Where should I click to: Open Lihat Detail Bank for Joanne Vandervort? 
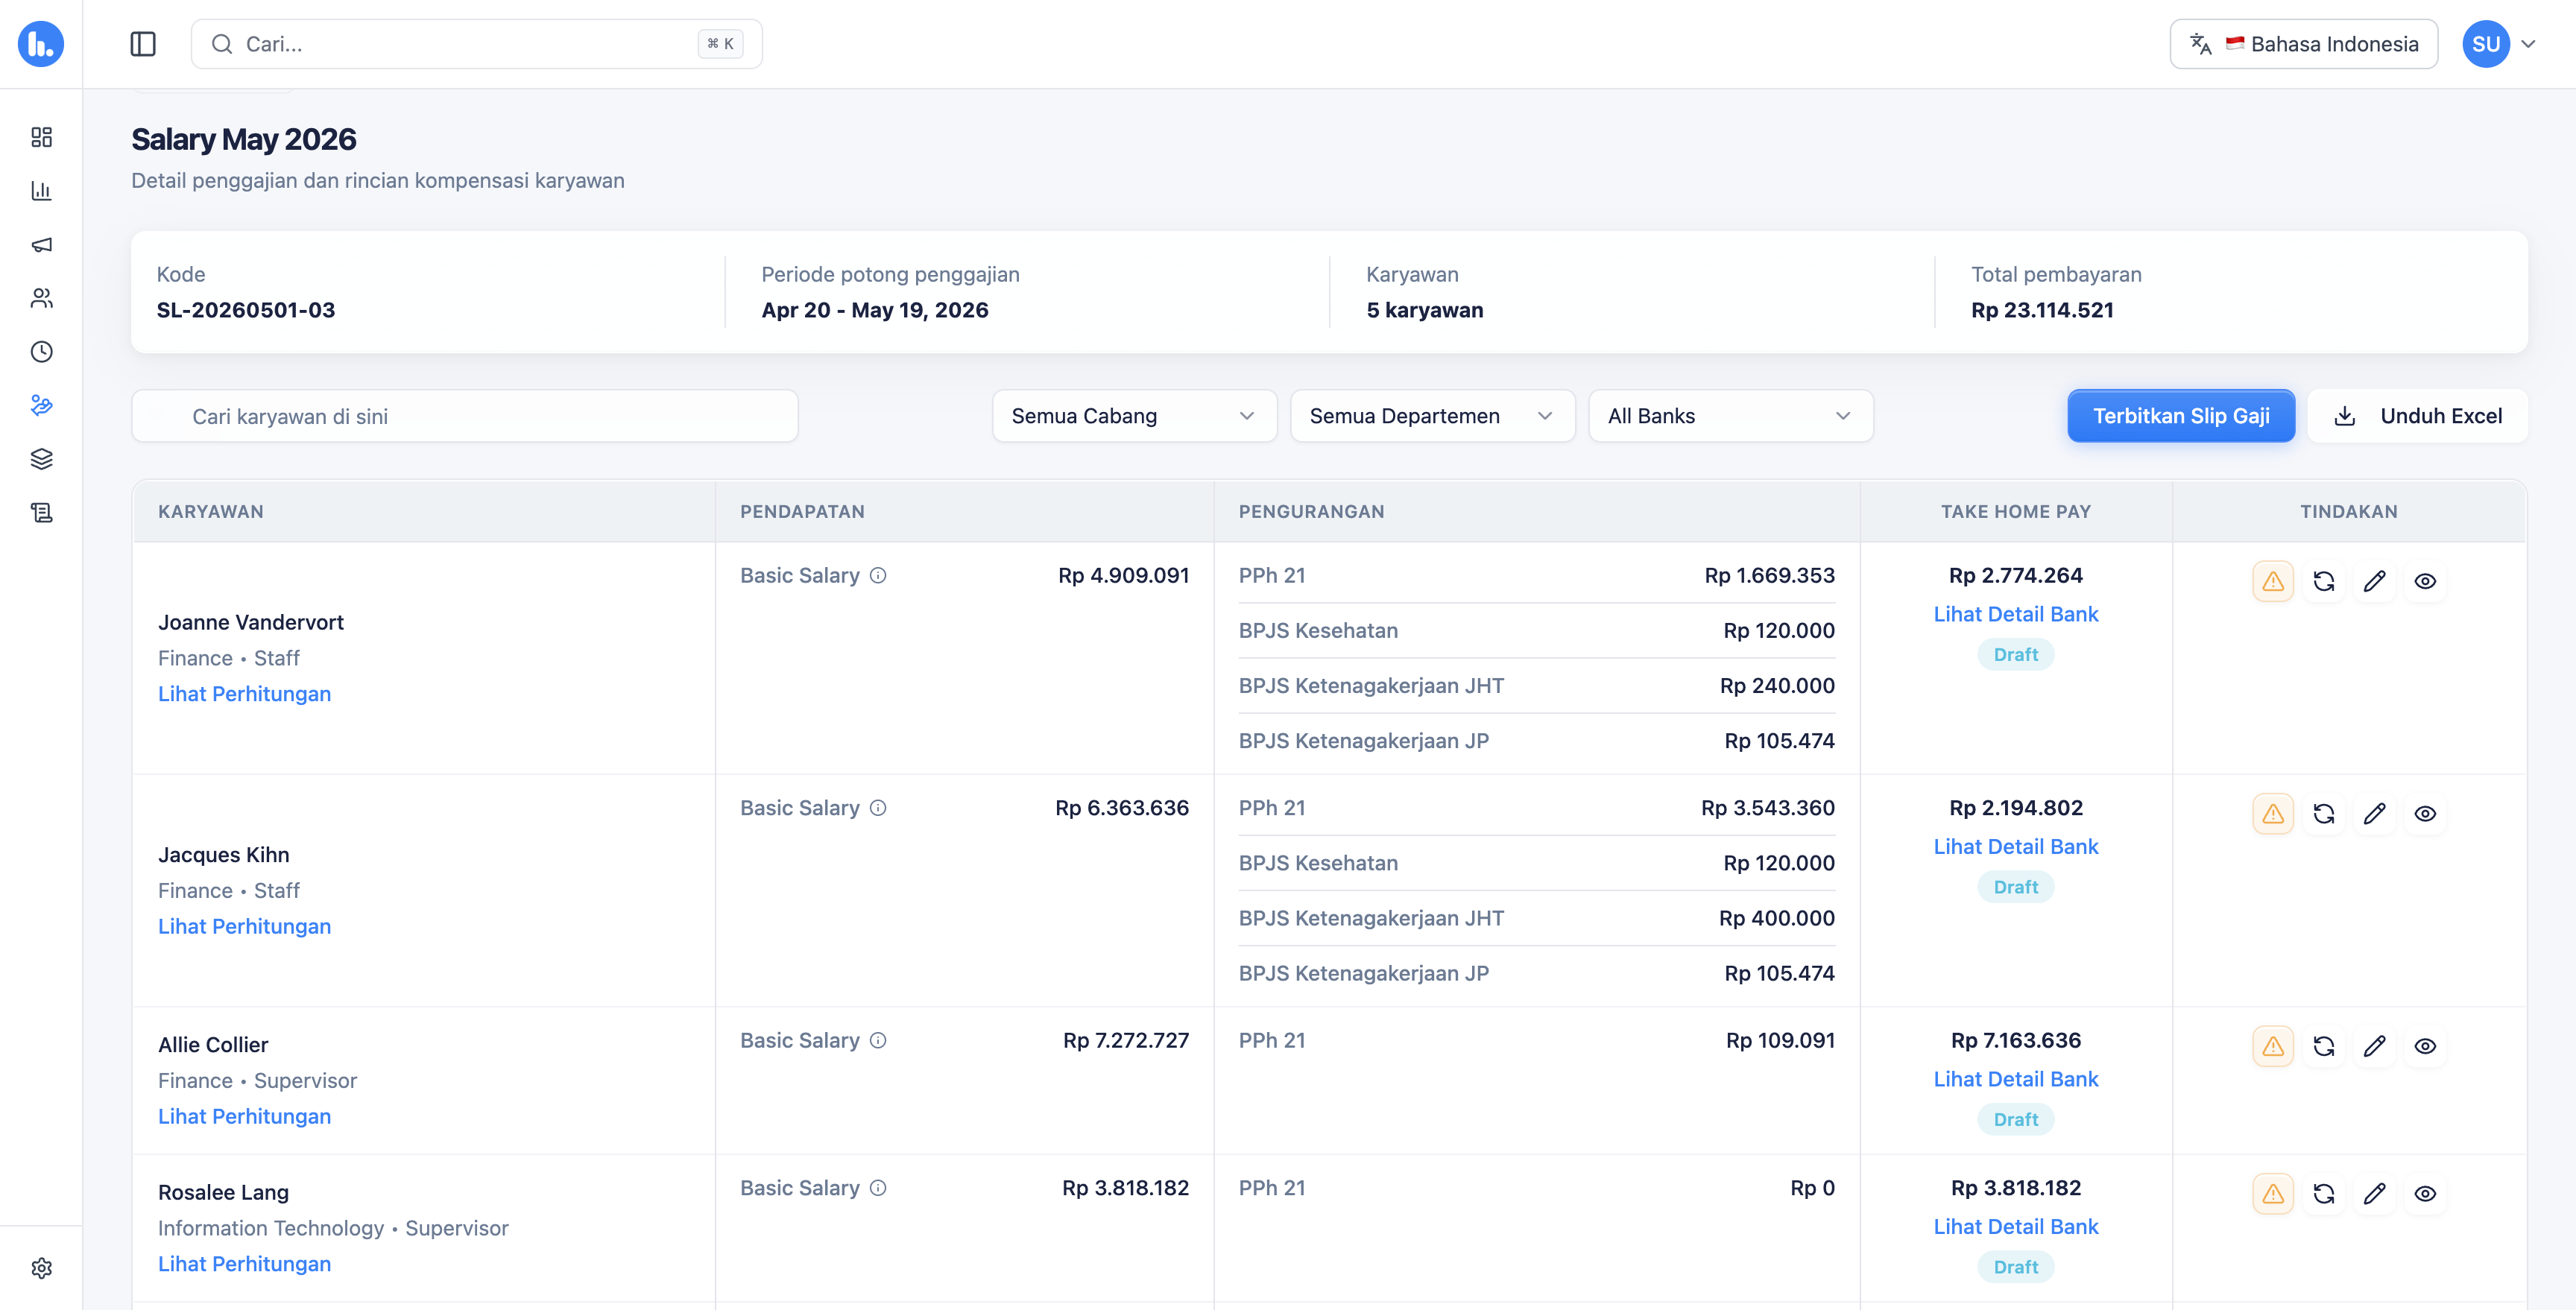pos(2016,615)
